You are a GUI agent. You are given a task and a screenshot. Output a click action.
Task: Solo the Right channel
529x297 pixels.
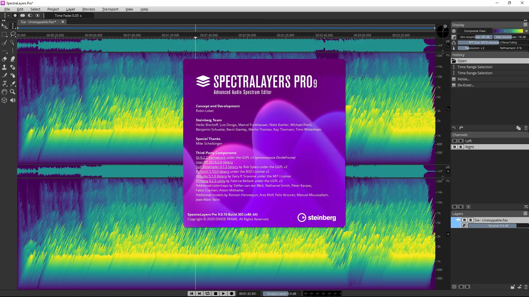pos(460,147)
